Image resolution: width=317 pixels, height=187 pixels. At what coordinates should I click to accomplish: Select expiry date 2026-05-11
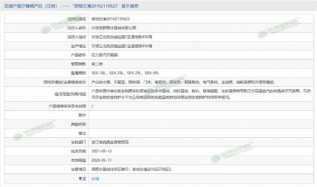point(101,160)
